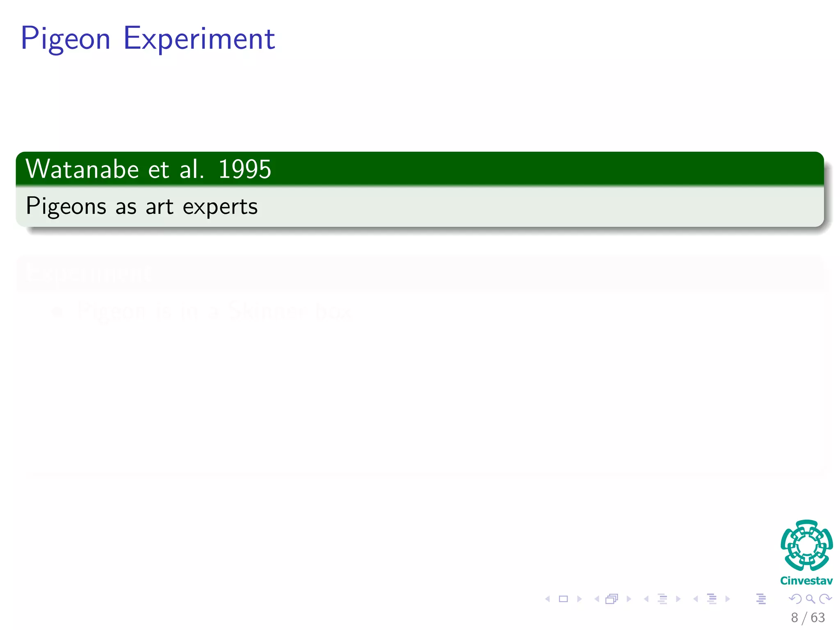Click the section navigation lines icon

pos(712,599)
